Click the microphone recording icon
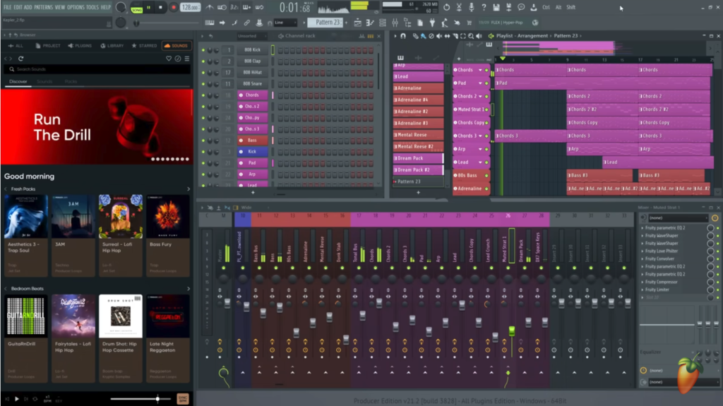723x406 pixels. (471, 7)
